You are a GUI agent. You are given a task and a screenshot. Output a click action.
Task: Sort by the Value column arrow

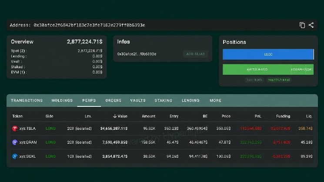pos(115,116)
